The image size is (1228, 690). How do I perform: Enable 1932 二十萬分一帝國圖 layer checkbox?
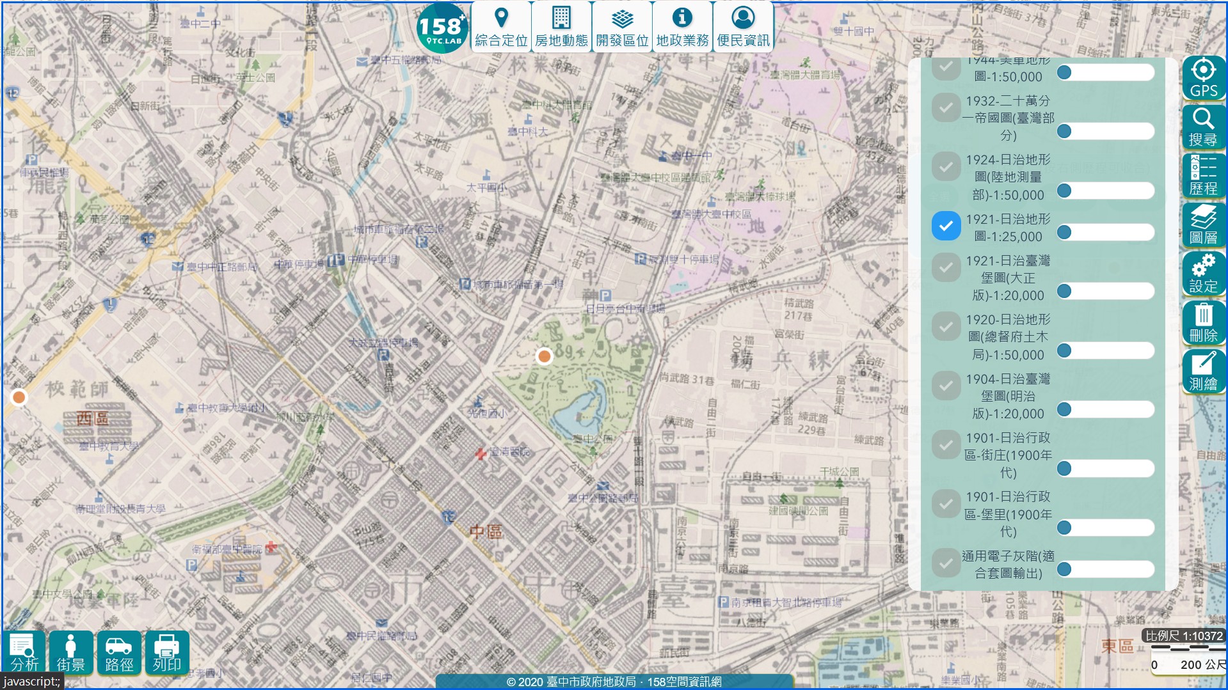(946, 107)
